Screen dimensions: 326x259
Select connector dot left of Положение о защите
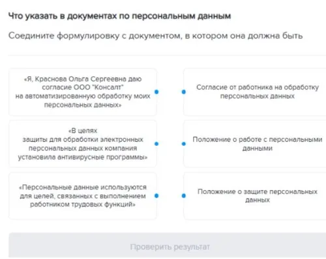pyautogui.click(x=184, y=196)
